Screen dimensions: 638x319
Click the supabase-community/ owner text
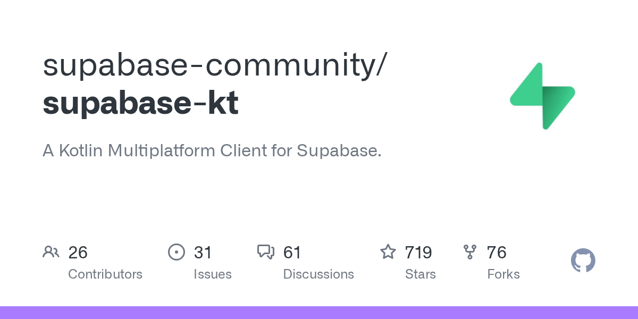pos(215,65)
